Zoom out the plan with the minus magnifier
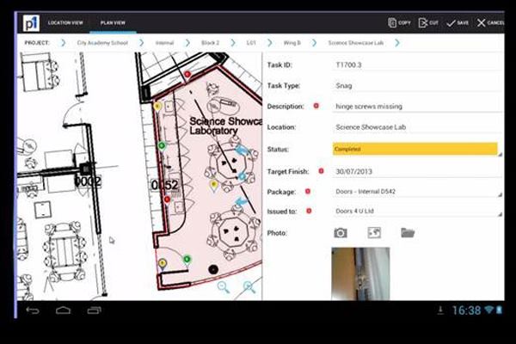Image resolution: width=516 pixels, height=344 pixels. click(x=223, y=287)
